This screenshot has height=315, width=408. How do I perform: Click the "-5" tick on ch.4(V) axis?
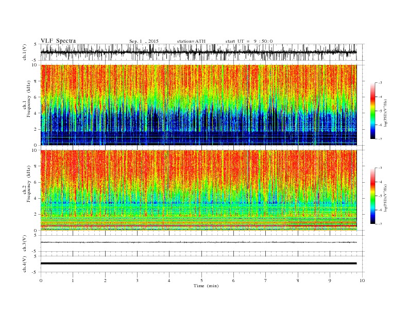click(x=35, y=272)
